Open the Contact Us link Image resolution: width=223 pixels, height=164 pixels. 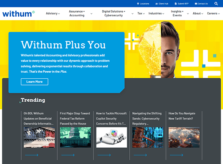point(203,4)
